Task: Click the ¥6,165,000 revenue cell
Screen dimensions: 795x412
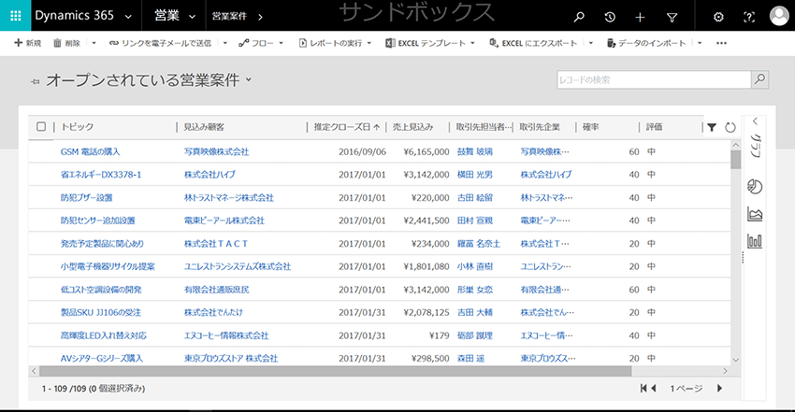Action: tap(426, 152)
